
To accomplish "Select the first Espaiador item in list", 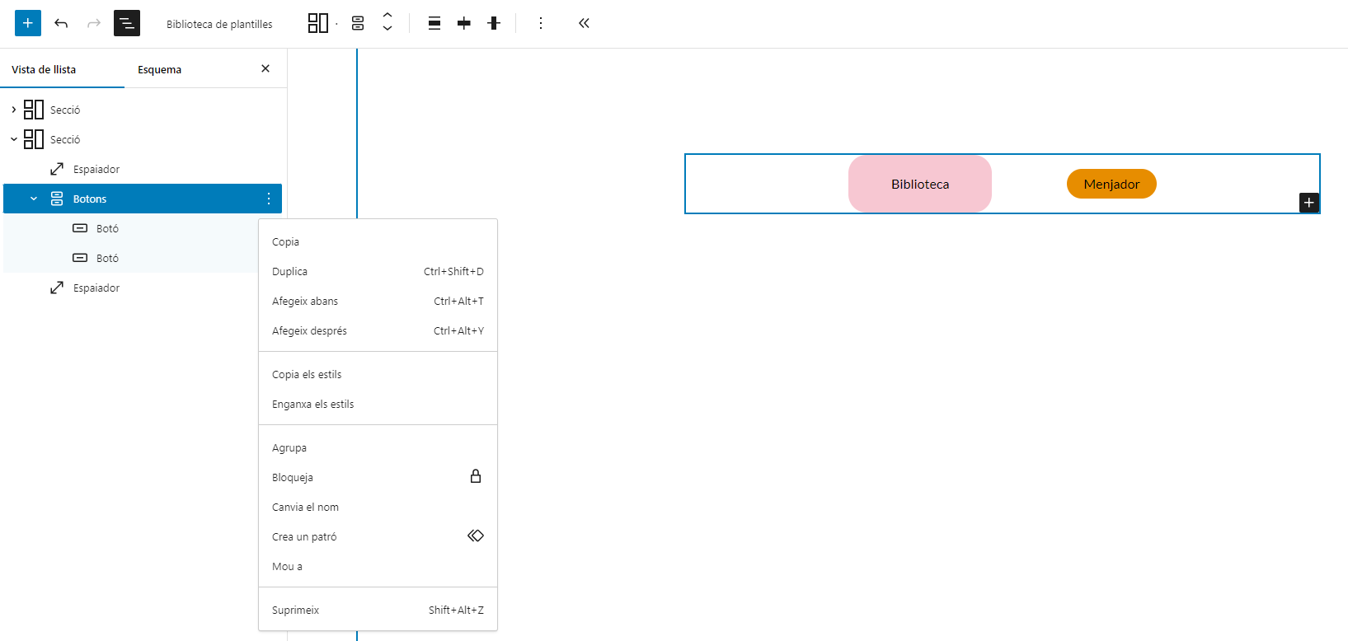I will point(96,169).
